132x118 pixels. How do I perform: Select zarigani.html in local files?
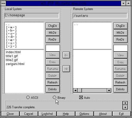point(15,64)
